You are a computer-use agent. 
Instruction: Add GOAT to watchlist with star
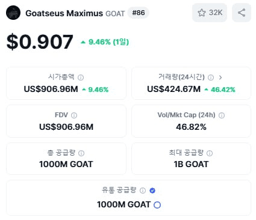201,13
